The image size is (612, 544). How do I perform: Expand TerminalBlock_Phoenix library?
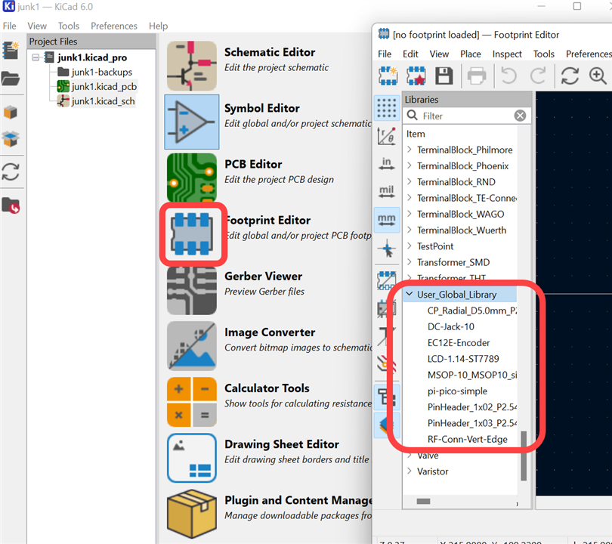pyautogui.click(x=409, y=165)
